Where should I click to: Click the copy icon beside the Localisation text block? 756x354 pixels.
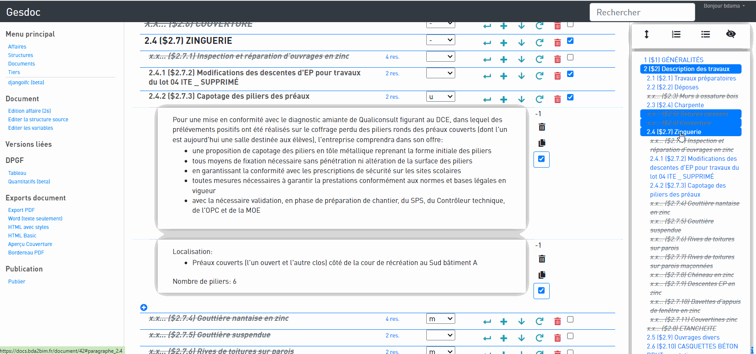542,275
